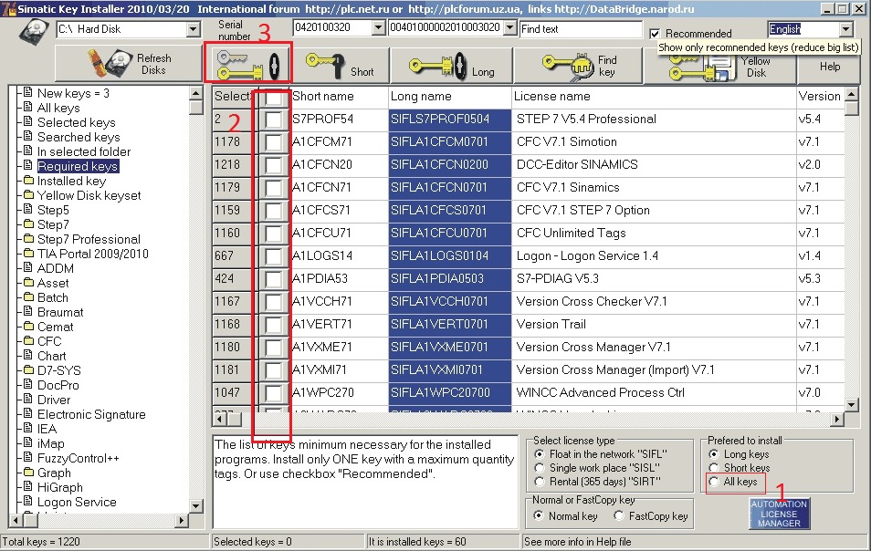Open Installed key folder
Screen dimensions: 871x551
pyautogui.click(x=71, y=181)
